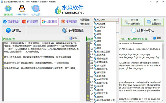Select 阿塞拜疆语 from the language list
Image resolution: width=166 pixels, height=103 pixels.
[x=105, y=62]
